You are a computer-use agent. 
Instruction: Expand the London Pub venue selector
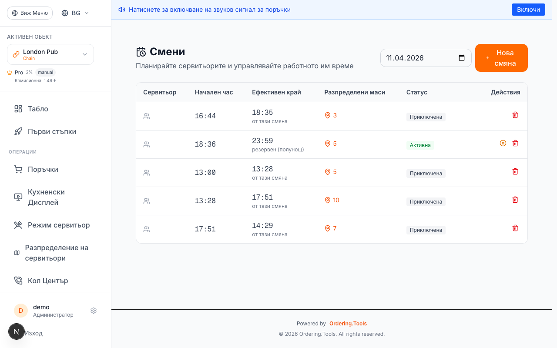click(50, 54)
